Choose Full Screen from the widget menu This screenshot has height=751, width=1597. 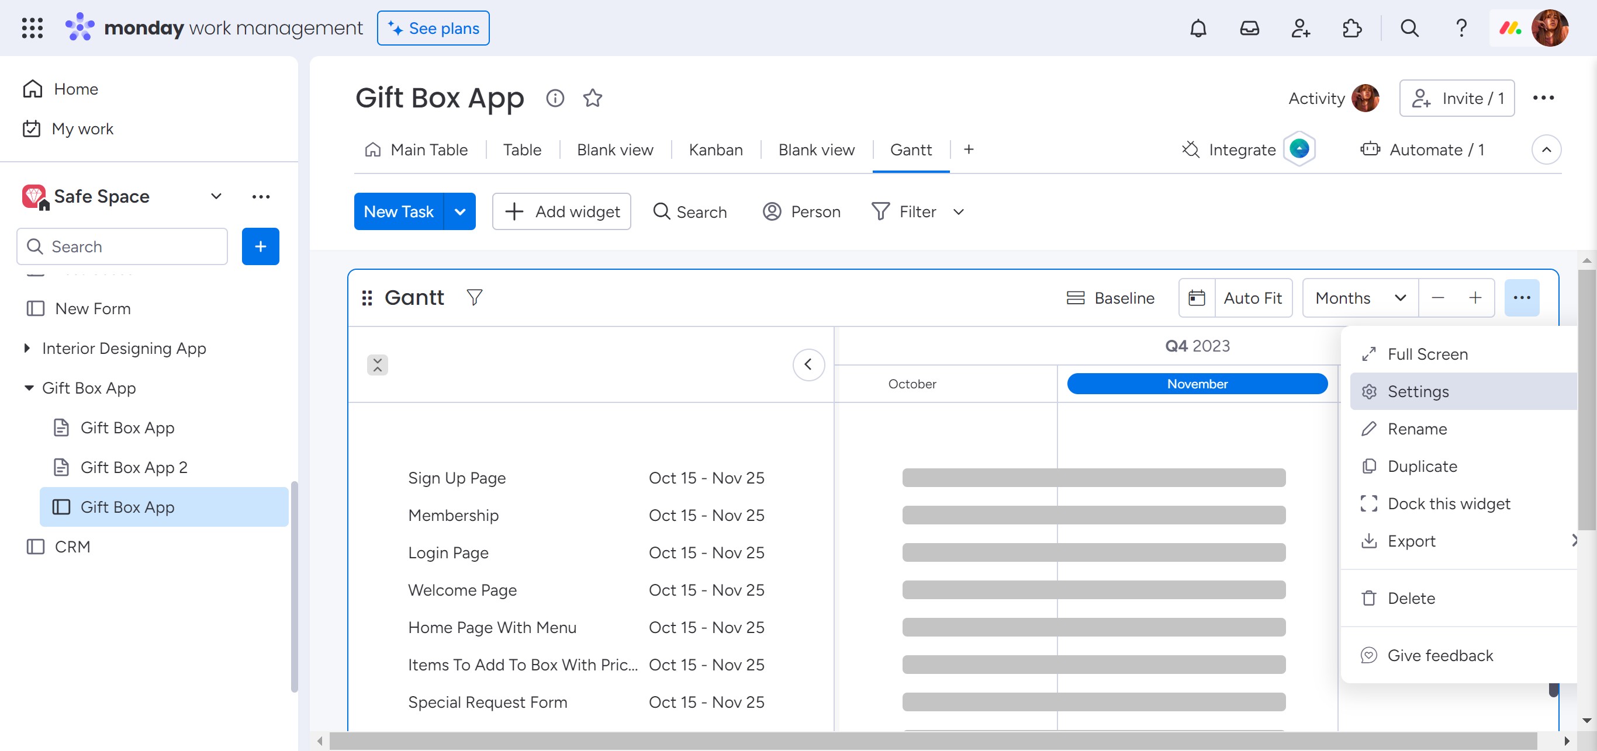click(x=1463, y=354)
